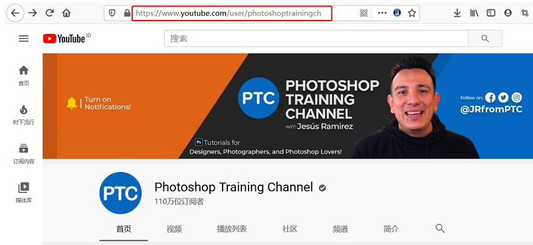Open the browser library icon
Image resolution: width=533 pixels, height=245 pixels.
pyautogui.click(x=475, y=13)
